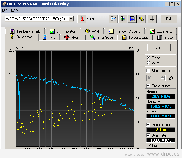Open the Error Scan tab
Viewport: 182px width, 158px height.
(x=102, y=38)
